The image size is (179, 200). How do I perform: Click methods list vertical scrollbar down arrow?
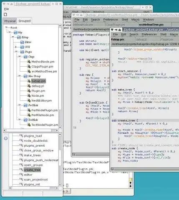coord(60,185)
